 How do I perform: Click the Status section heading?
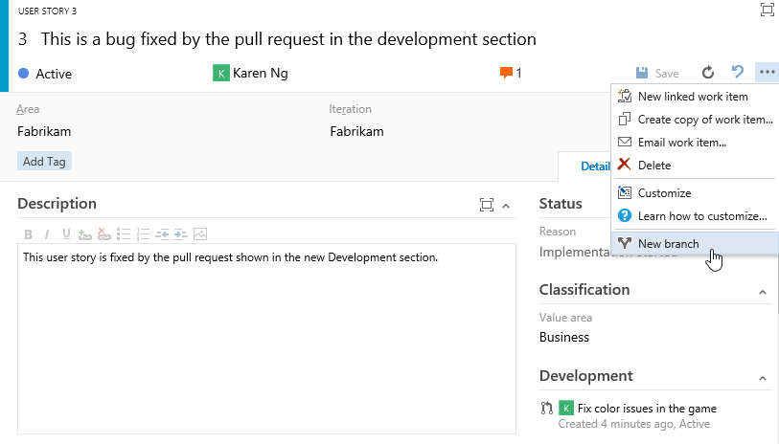561,204
